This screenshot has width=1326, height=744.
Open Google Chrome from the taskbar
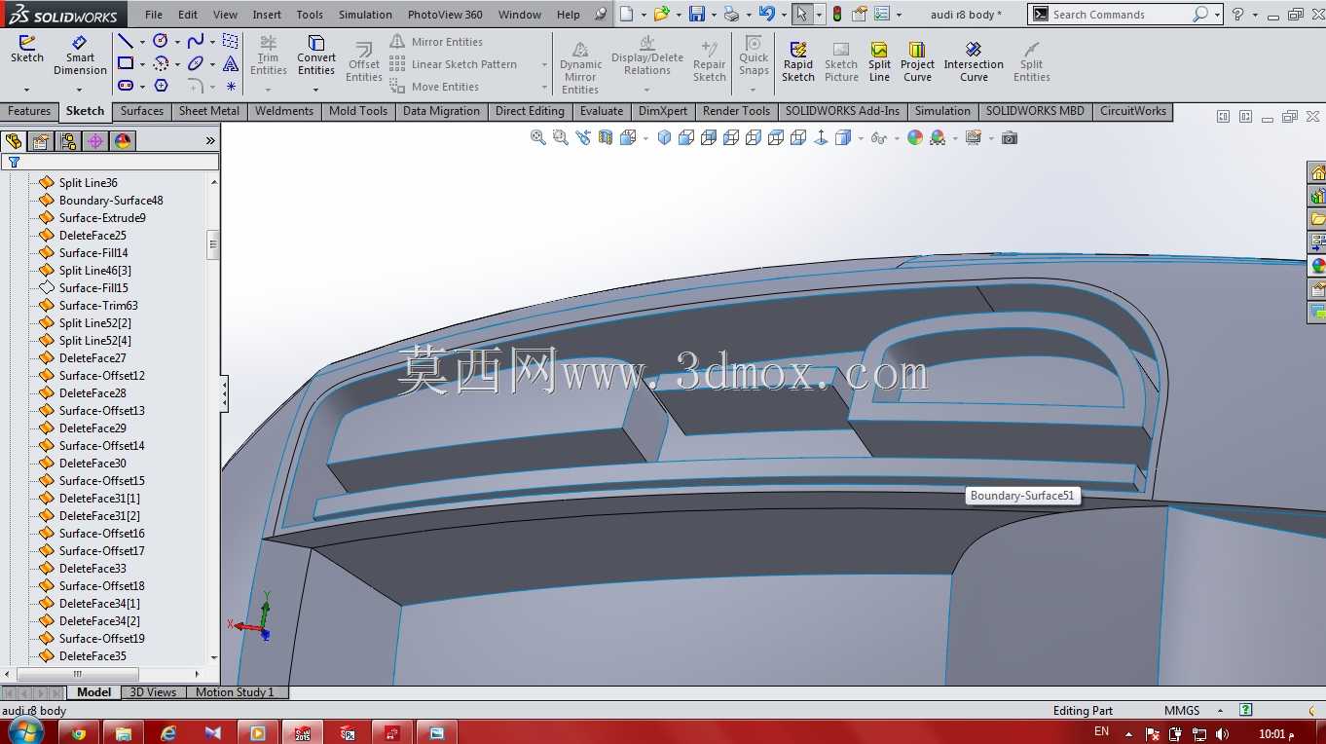[x=79, y=732]
